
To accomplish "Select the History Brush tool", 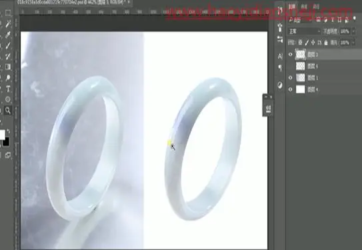I will click(x=8, y=56).
